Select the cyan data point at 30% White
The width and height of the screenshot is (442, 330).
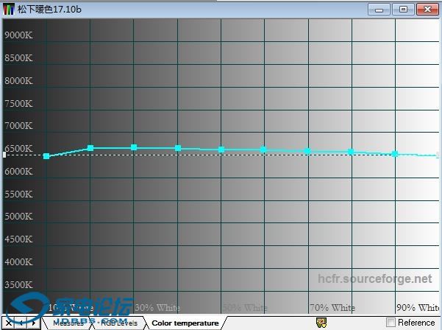(134, 147)
